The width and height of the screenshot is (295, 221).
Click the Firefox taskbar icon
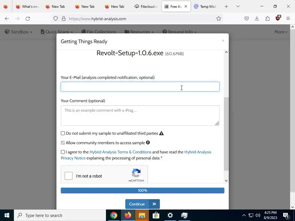point(128,215)
